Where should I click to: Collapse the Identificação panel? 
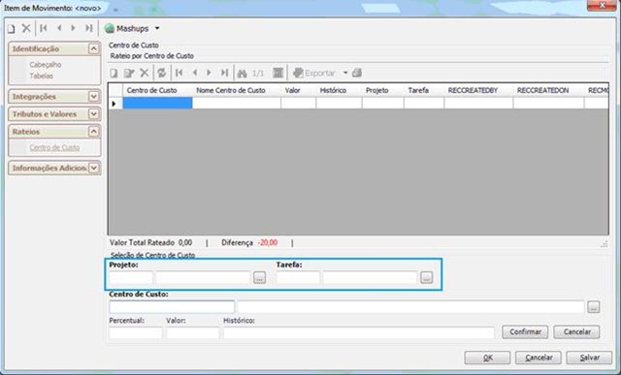pos(93,48)
